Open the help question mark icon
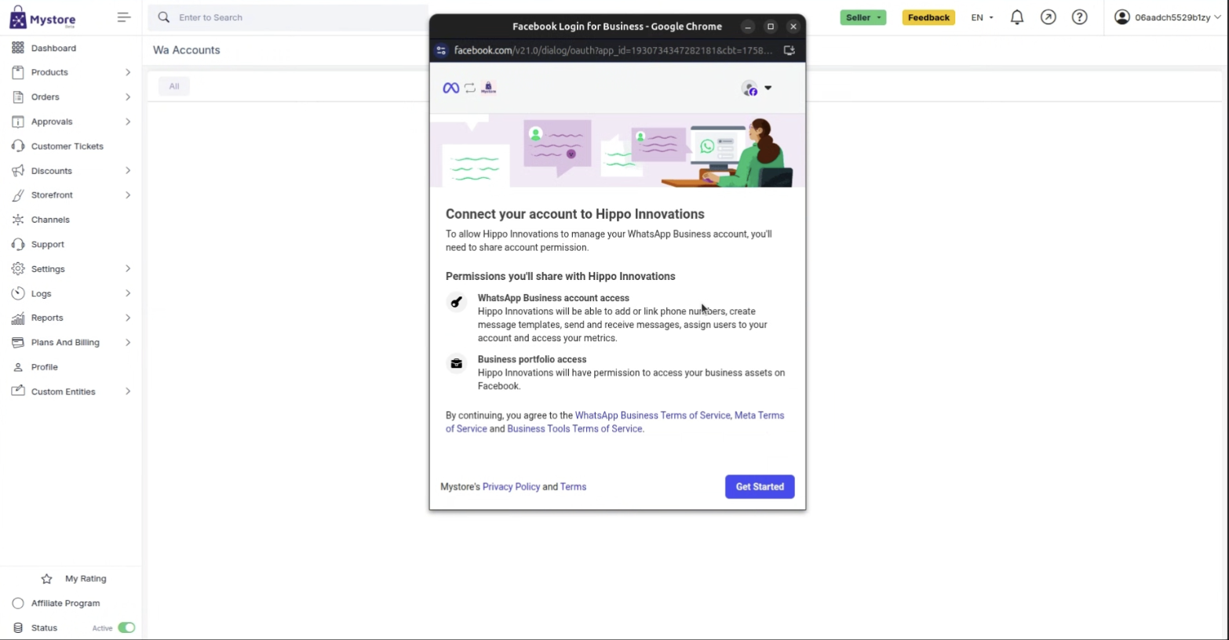Viewport: 1229px width, 640px height. [x=1079, y=17]
